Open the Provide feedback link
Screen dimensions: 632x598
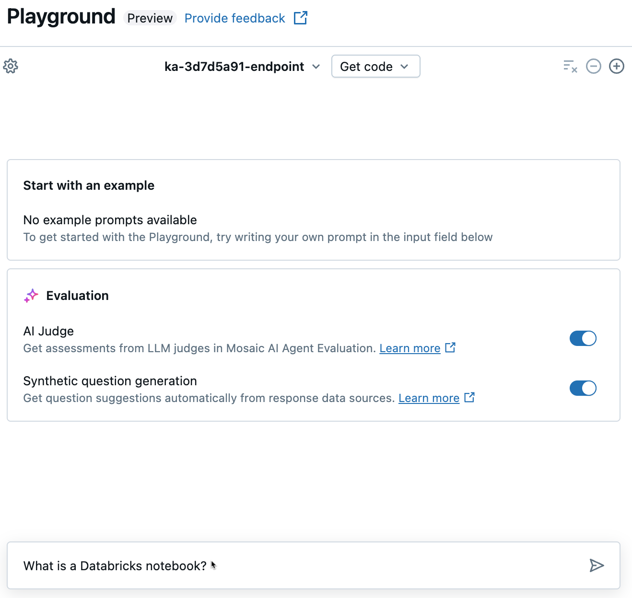(234, 18)
